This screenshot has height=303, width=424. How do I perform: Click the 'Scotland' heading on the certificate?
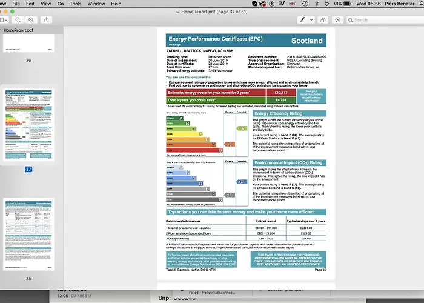[x=307, y=41]
